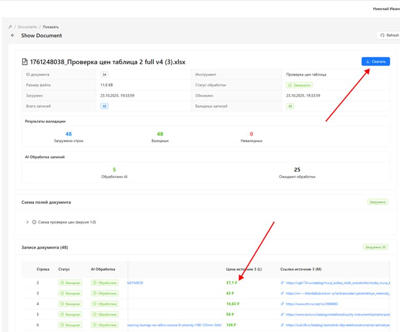Click the link icon in row 2
Viewport: 400px width, 332px height.
pyautogui.click(x=282, y=283)
